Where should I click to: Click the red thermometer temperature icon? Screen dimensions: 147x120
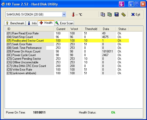click(73, 14)
